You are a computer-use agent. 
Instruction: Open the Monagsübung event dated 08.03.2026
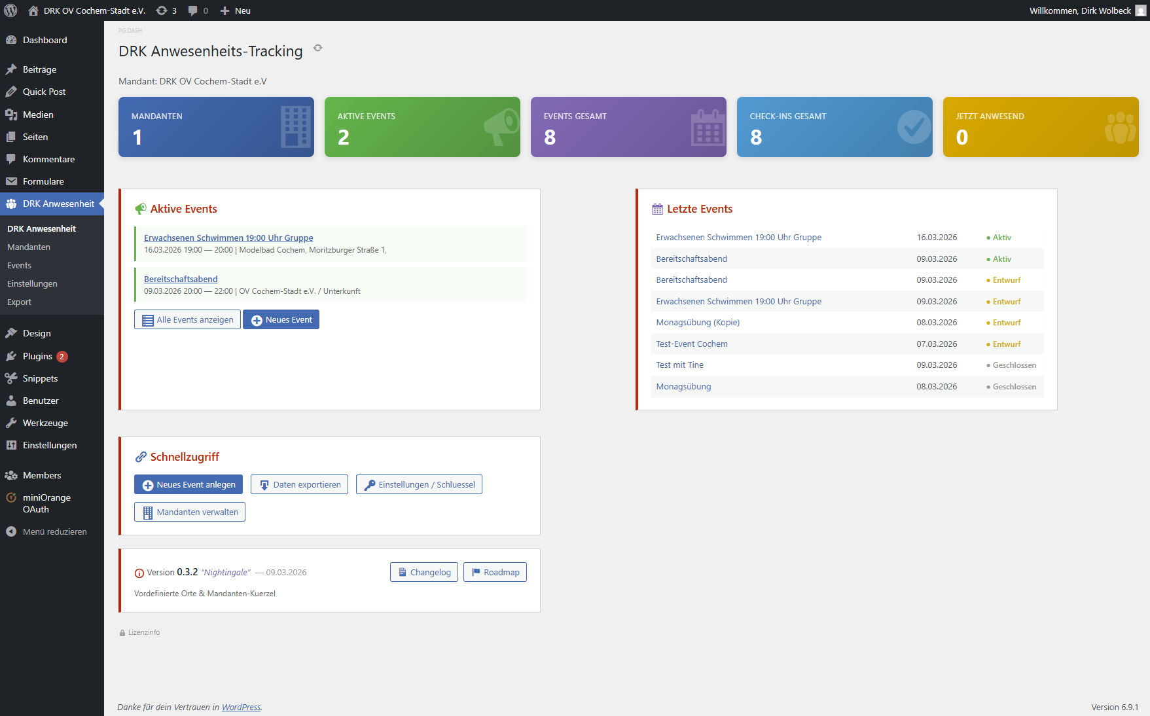point(683,386)
